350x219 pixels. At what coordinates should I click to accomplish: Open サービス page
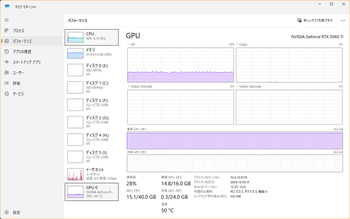click(x=32, y=94)
